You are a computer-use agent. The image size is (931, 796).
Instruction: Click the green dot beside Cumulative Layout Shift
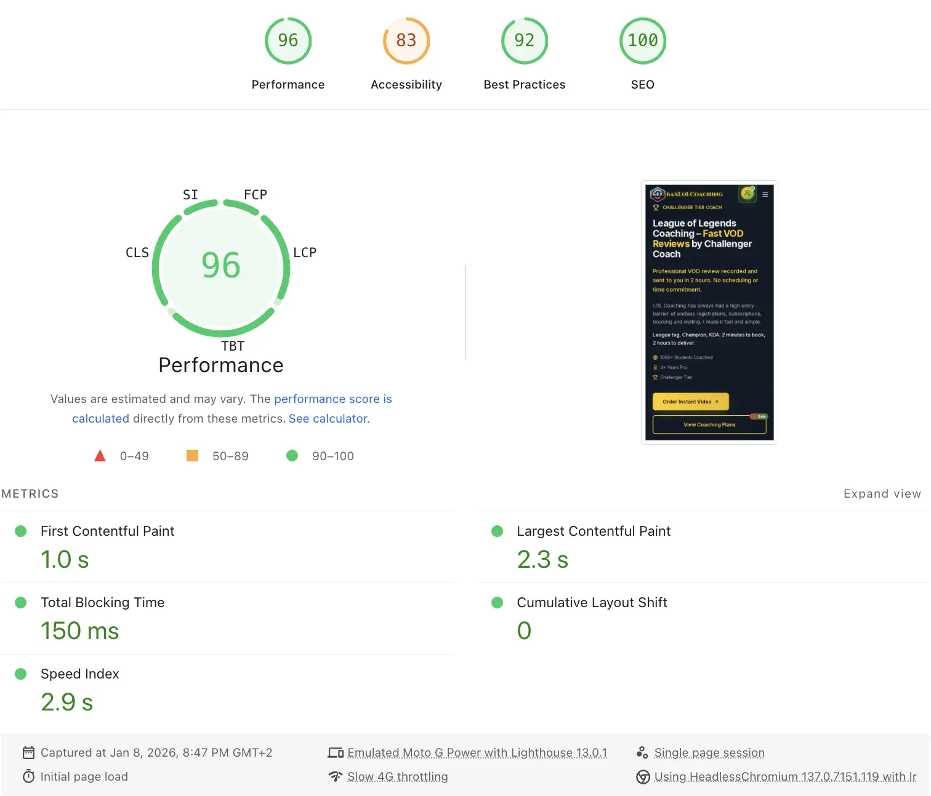click(497, 602)
